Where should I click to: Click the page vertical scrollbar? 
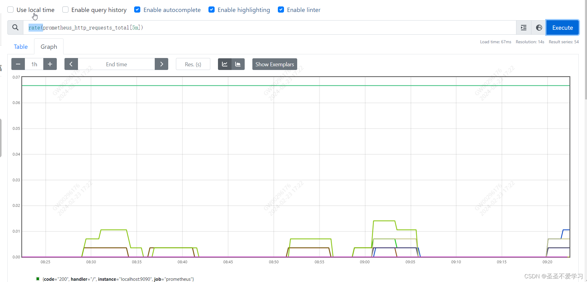[586, 49]
